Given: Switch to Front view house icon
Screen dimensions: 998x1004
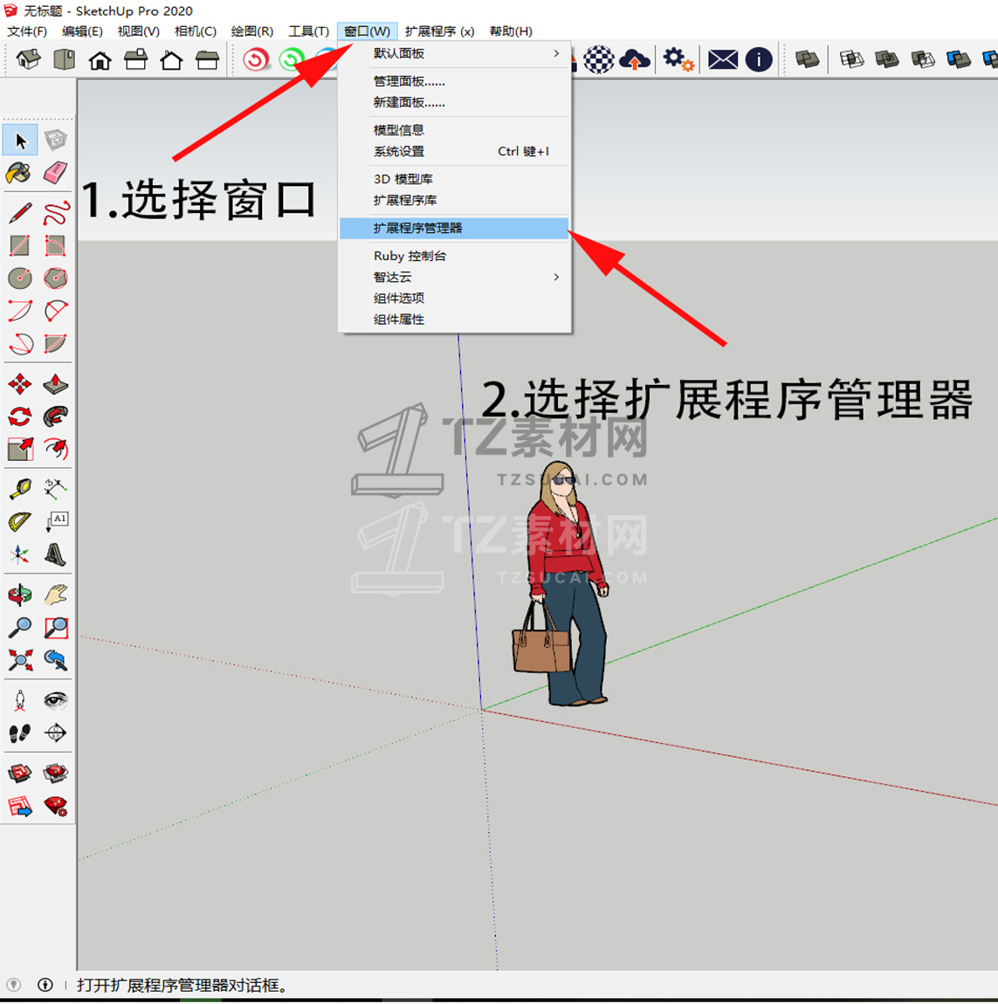Looking at the screenshot, I should (100, 60).
